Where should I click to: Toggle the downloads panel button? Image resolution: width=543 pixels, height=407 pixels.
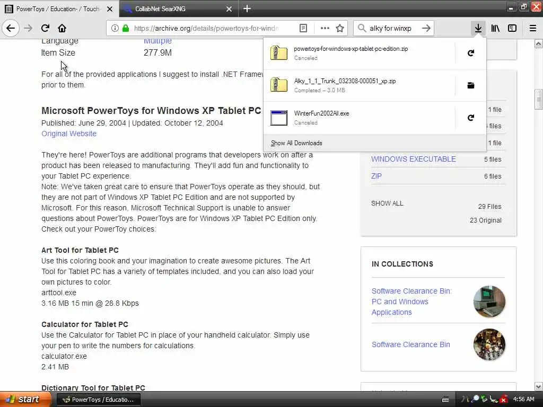click(478, 28)
